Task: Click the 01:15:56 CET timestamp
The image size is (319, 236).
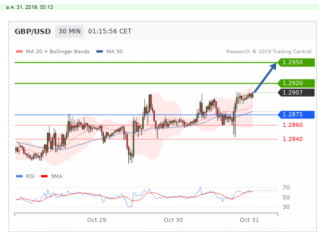Action: point(110,31)
